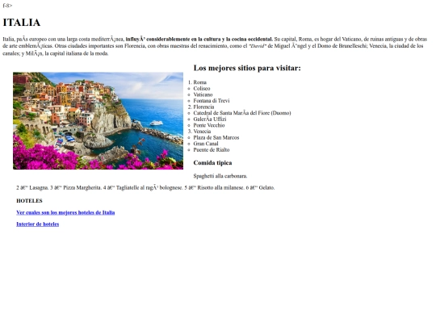Image resolution: width=436 pixels, height=327 pixels.
Task: Select the Roma list item
Action: (200, 82)
